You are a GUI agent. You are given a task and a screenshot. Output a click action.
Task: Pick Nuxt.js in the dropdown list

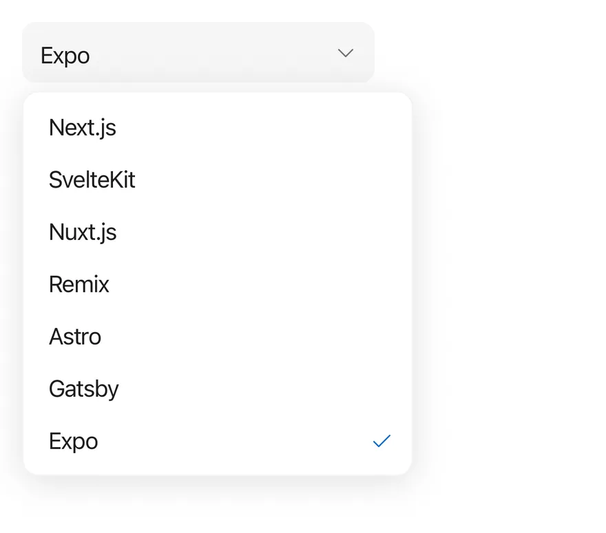(218, 232)
